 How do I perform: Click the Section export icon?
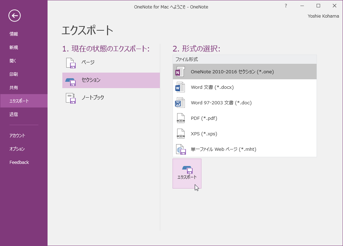(x=71, y=81)
